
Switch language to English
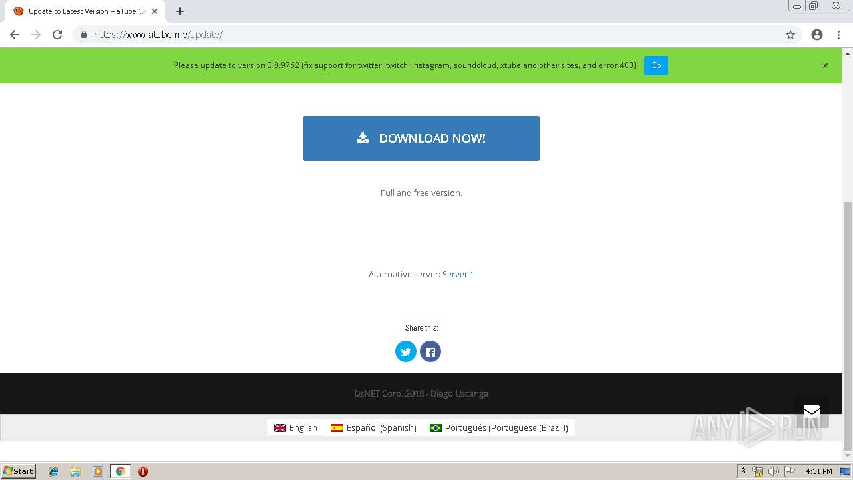click(295, 428)
